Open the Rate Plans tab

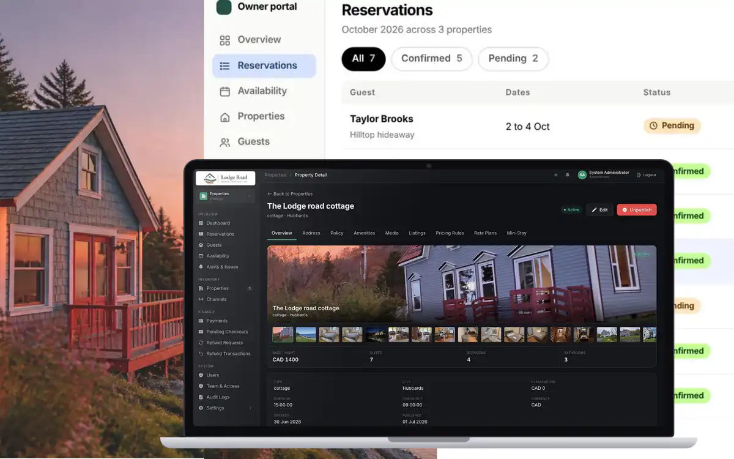coord(486,233)
